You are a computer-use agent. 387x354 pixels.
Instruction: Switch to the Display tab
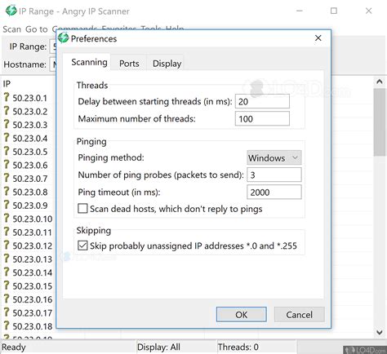167,64
